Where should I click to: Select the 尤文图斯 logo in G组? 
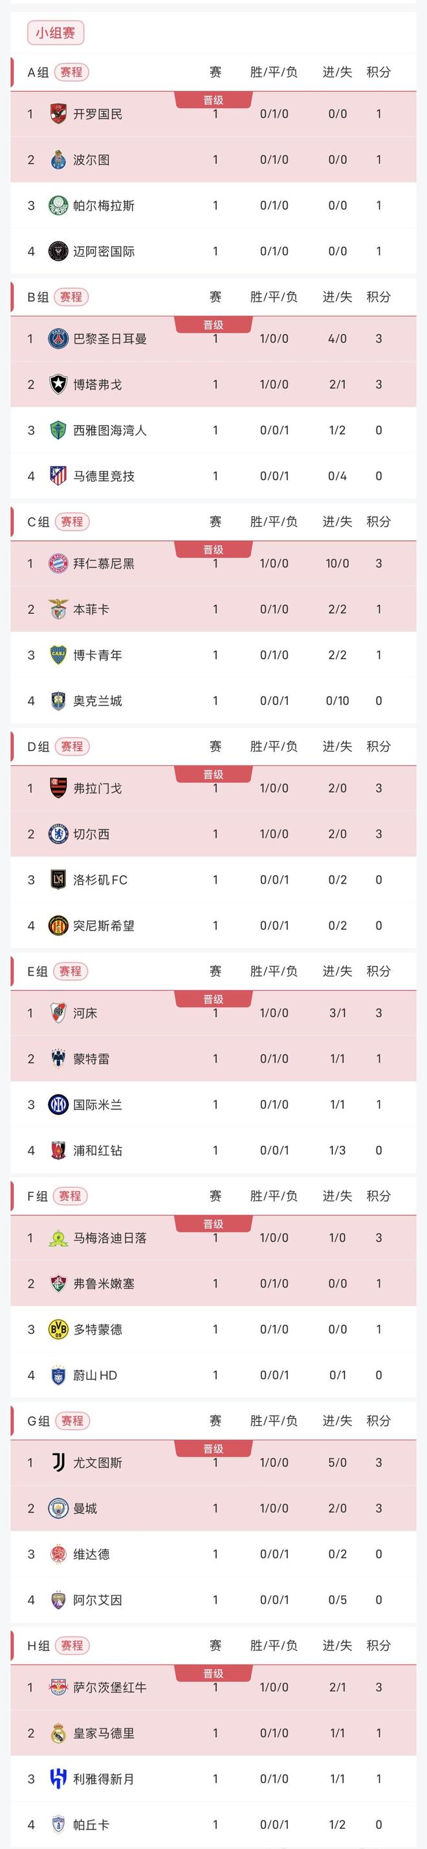pyautogui.click(x=59, y=1462)
